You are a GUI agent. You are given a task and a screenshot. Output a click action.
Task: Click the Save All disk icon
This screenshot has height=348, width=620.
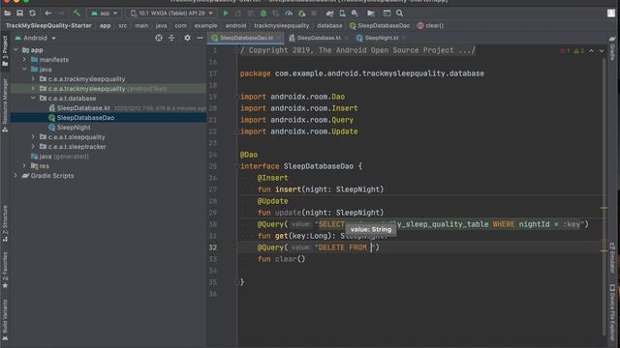click(19, 14)
